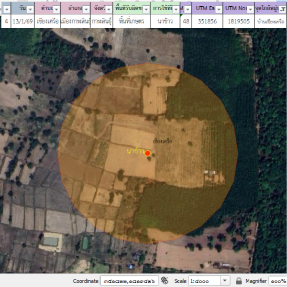Toggle the scale lock icon

click(x=239, y=281)
